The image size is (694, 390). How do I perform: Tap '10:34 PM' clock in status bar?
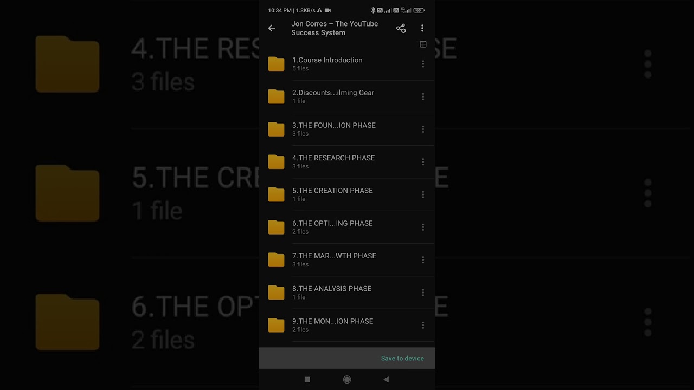tap(280, 10)
